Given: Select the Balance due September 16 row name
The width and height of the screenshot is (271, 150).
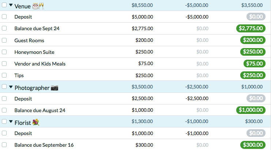Looking at the screenshot, I should [44, 145].
